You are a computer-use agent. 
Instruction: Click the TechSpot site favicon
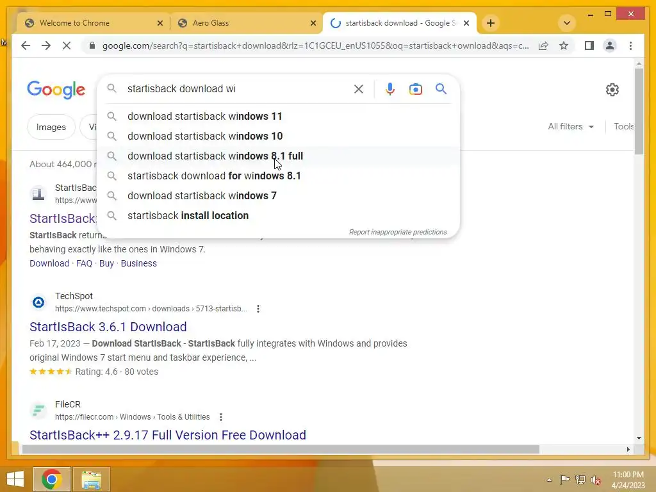(38, 302)
